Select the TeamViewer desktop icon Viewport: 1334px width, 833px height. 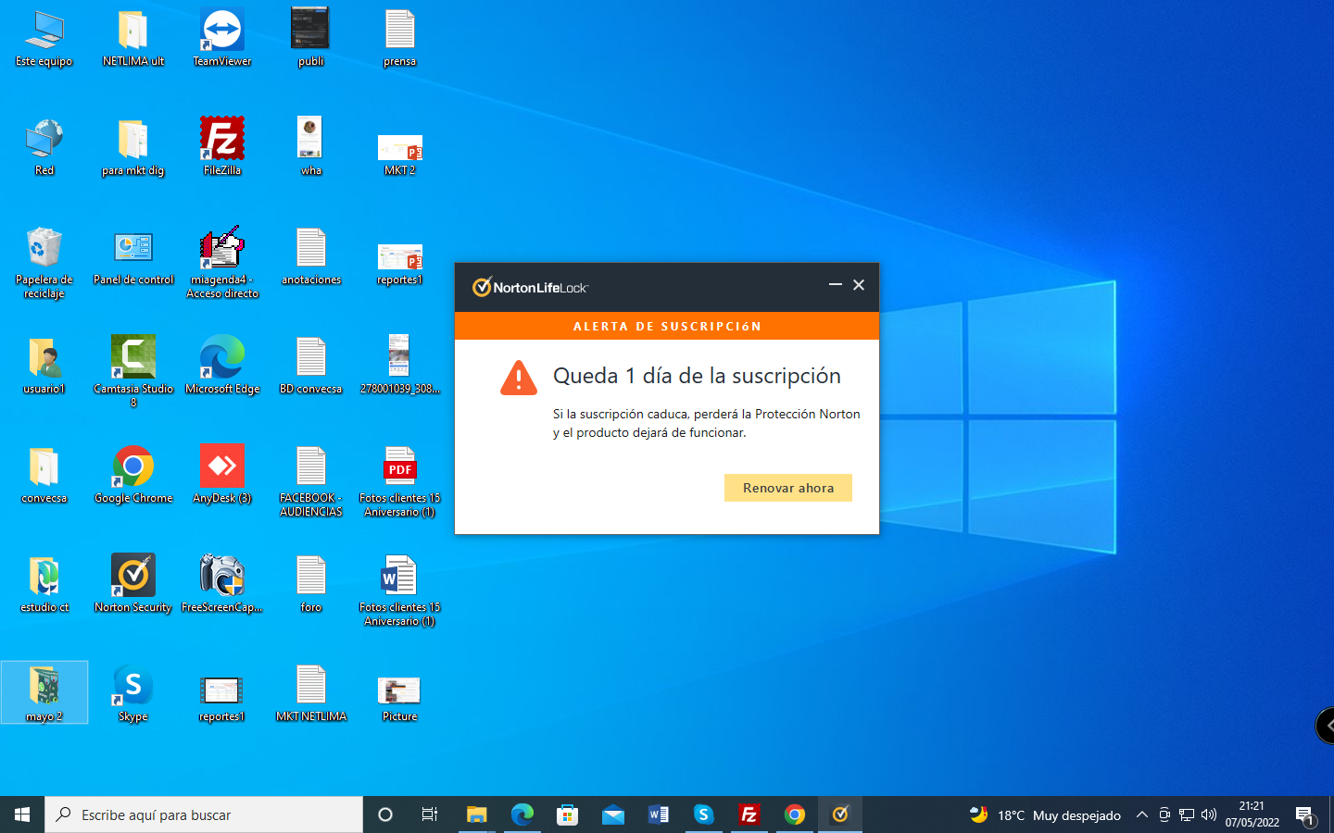tap(222, 37)
